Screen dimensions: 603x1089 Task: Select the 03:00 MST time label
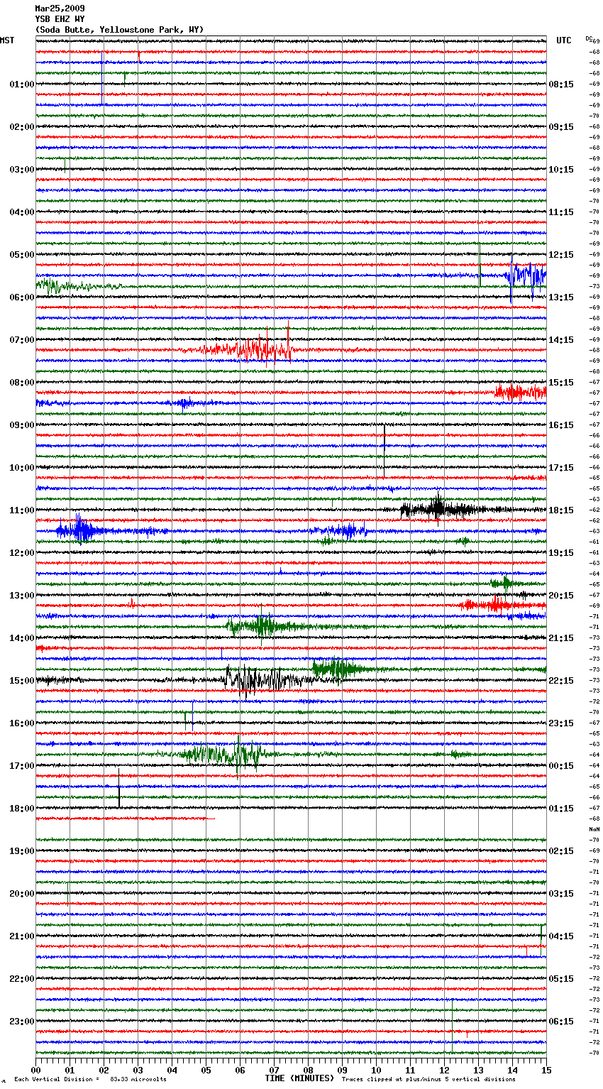[x=21, y=170]
